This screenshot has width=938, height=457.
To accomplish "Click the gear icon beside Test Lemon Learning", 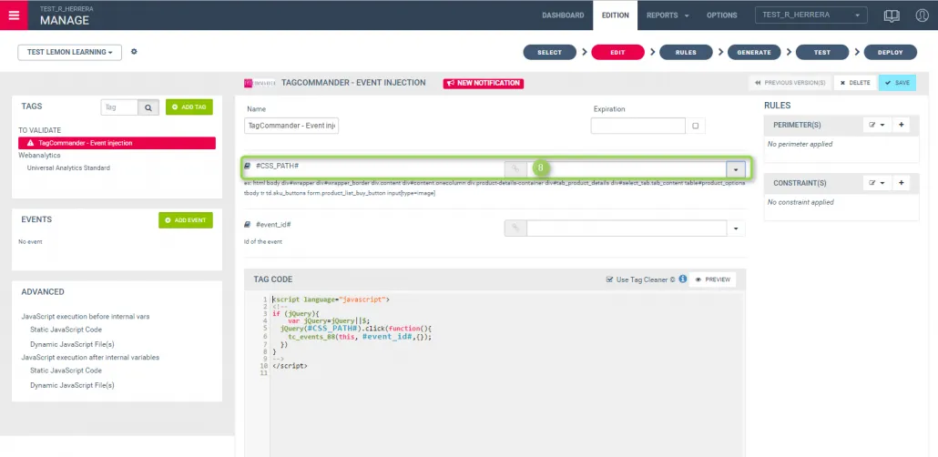I will point(134,52).
